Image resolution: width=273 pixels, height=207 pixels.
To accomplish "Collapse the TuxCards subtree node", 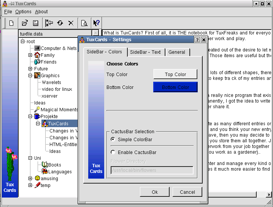I will 38,123.
